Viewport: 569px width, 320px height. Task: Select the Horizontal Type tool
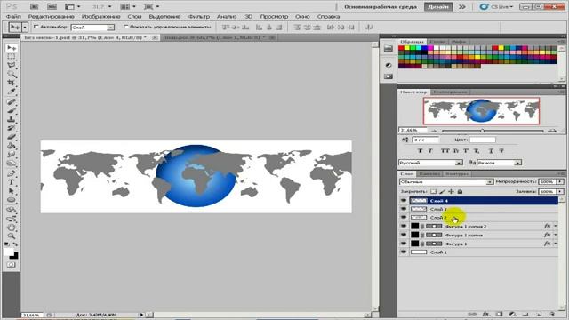coord(12,182)
